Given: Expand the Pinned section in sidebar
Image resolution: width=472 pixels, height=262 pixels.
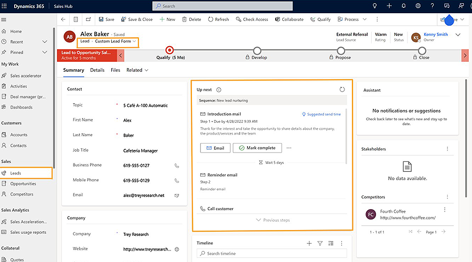Looking at the screenshot, I should coord(45,52).
